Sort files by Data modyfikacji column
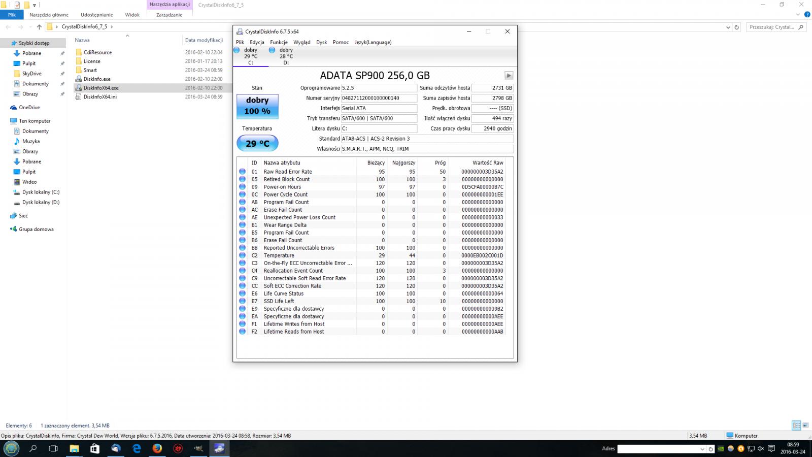812x457 pixels. pos(204,40)
